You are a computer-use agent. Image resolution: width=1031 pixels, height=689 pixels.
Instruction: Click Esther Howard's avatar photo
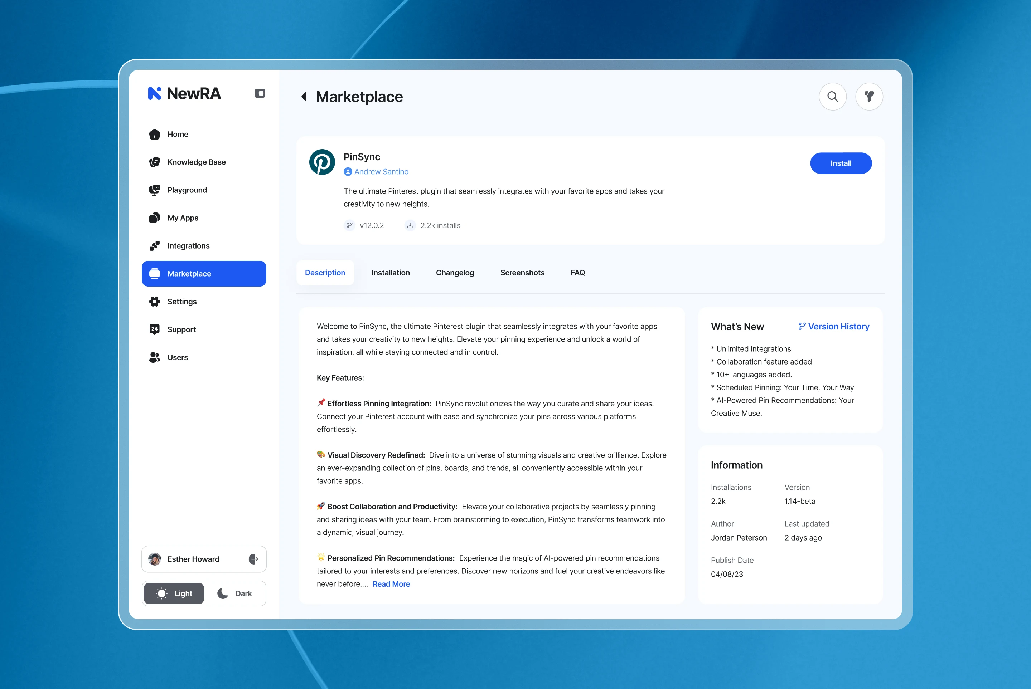tap(154, 559)
